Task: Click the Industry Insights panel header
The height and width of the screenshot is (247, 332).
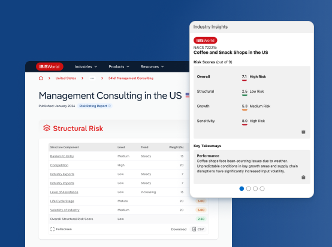Action: pos(252,27)
